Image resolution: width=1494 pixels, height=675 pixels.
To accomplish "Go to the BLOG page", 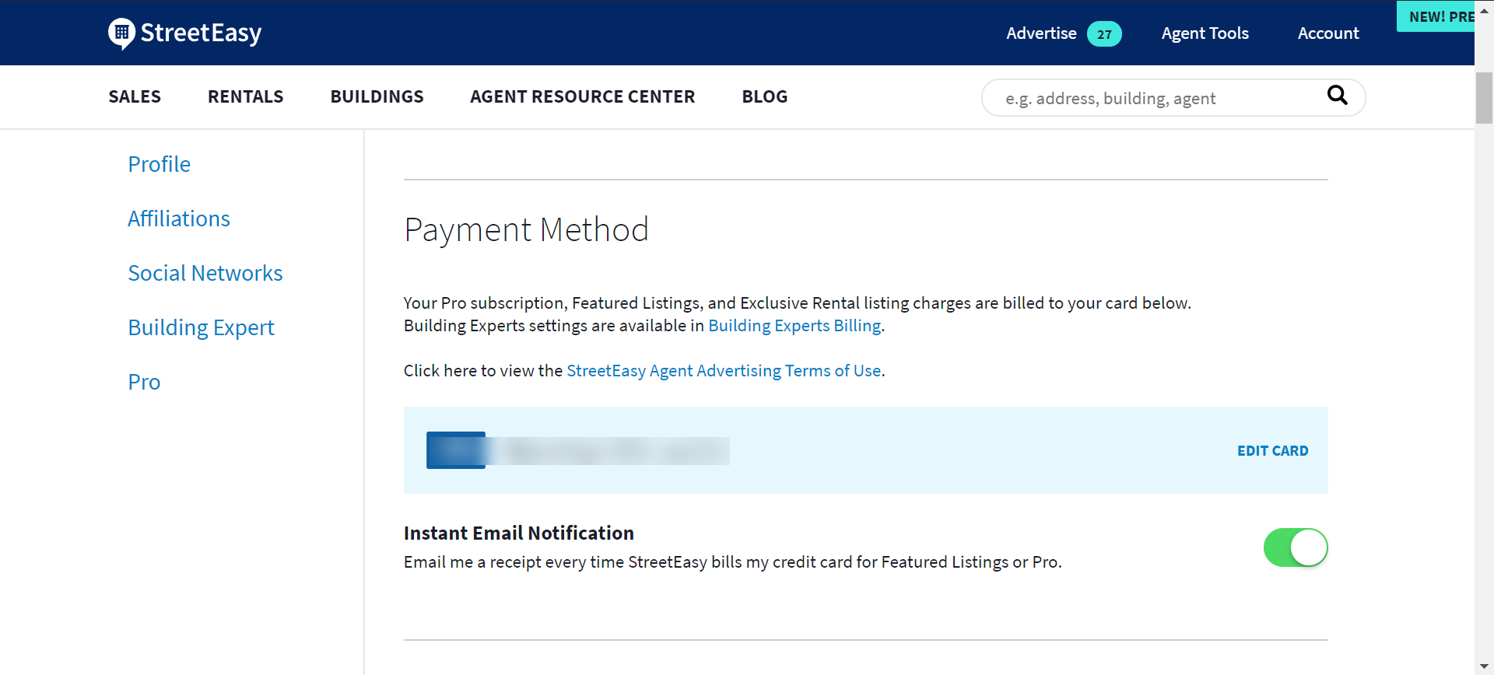I will click(765, 96).
